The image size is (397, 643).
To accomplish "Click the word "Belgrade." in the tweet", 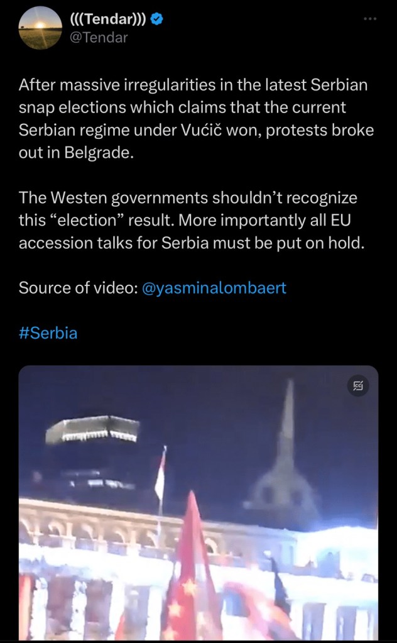I will coord(102,153).
